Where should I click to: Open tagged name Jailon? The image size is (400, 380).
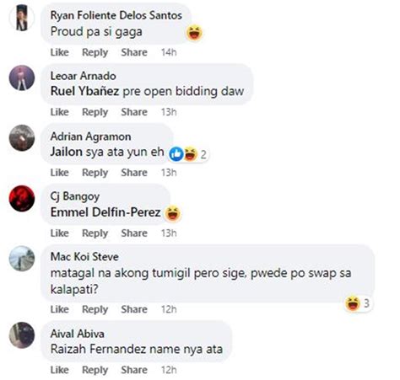(67, 152)
